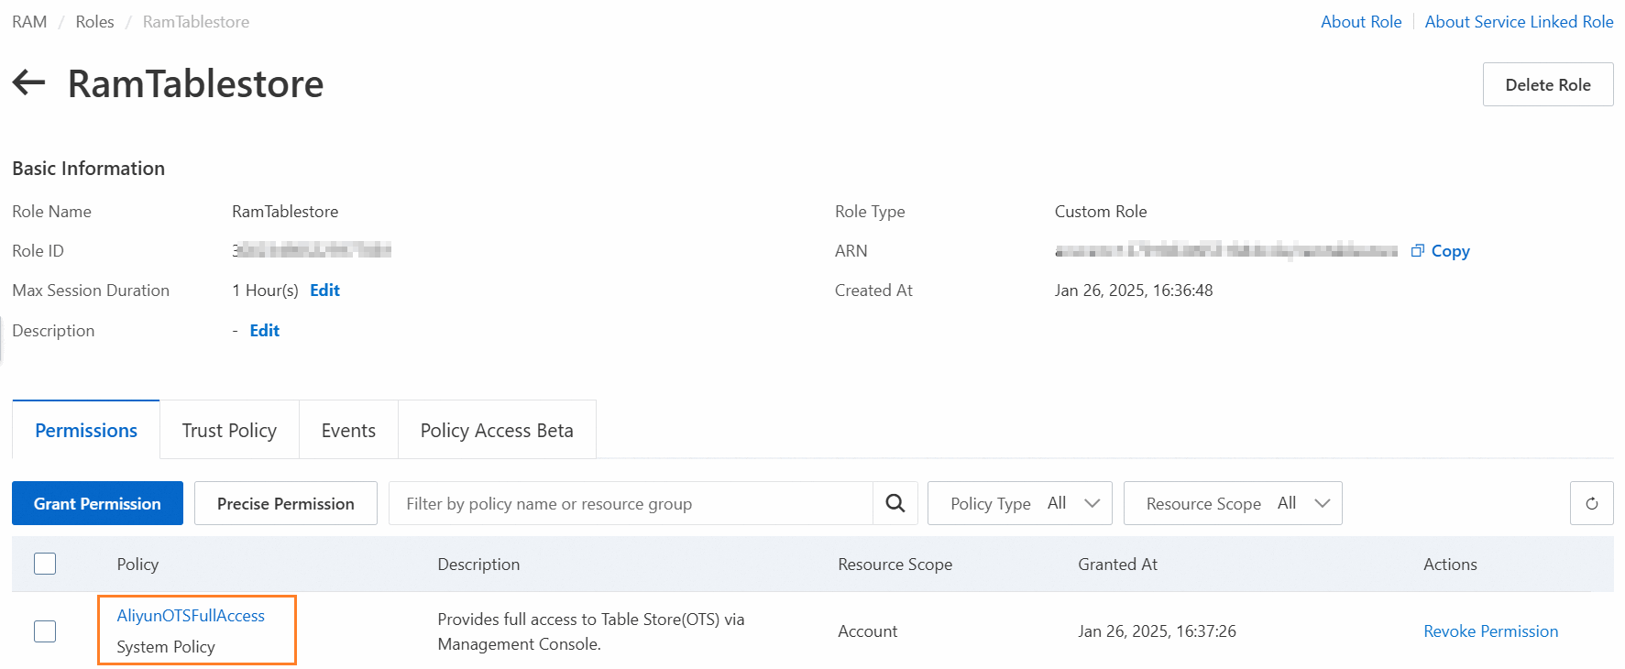Expand the Resource Scope filter dropdown
This screenshot has width=1625, height=669.
coord(1232,503)
